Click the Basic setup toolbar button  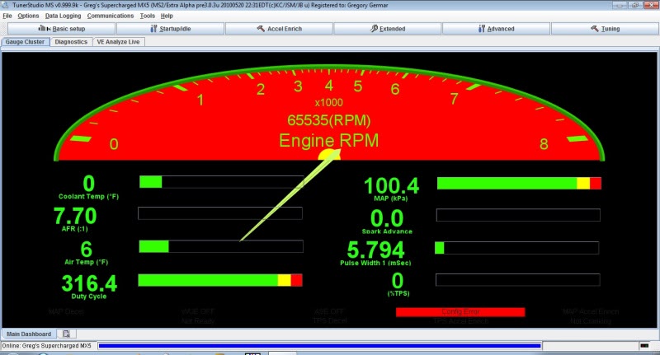tap(61, 29)
